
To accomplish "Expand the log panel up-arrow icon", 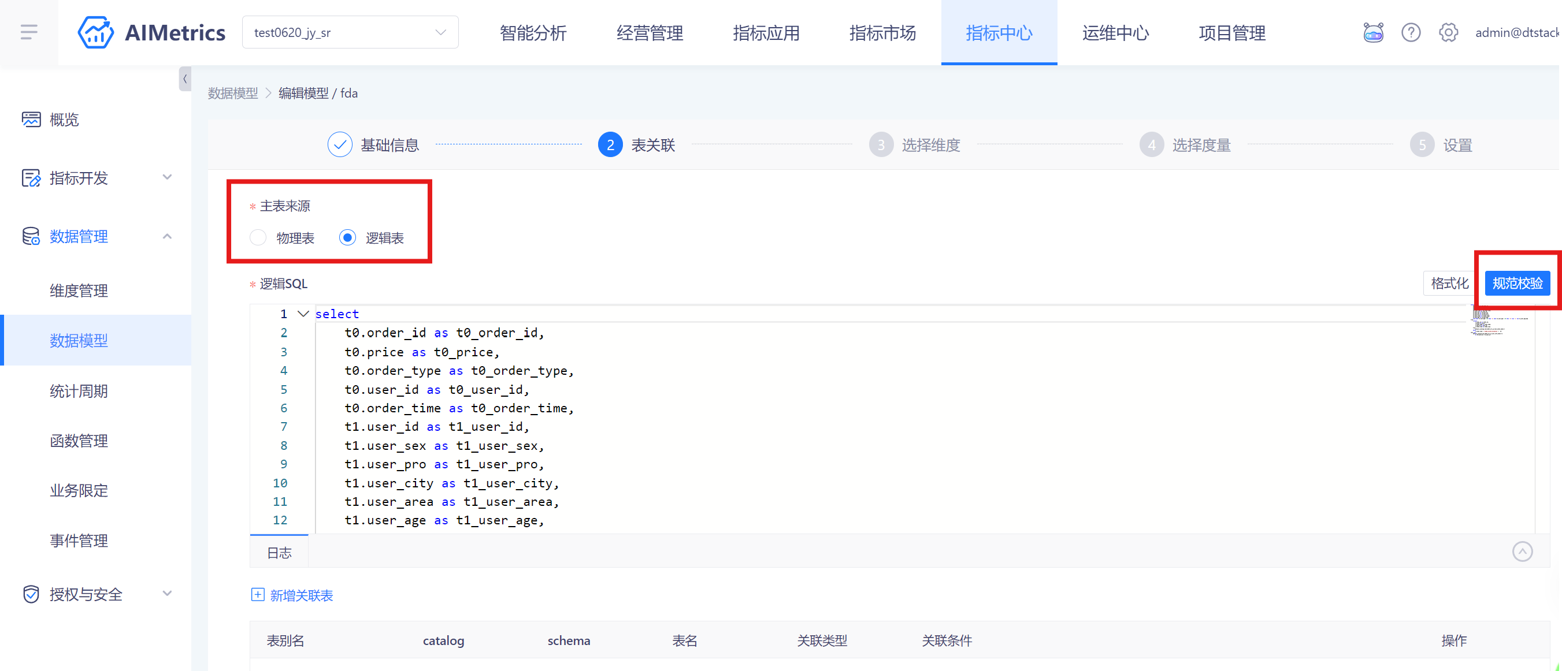I will tap(1522, 551).
